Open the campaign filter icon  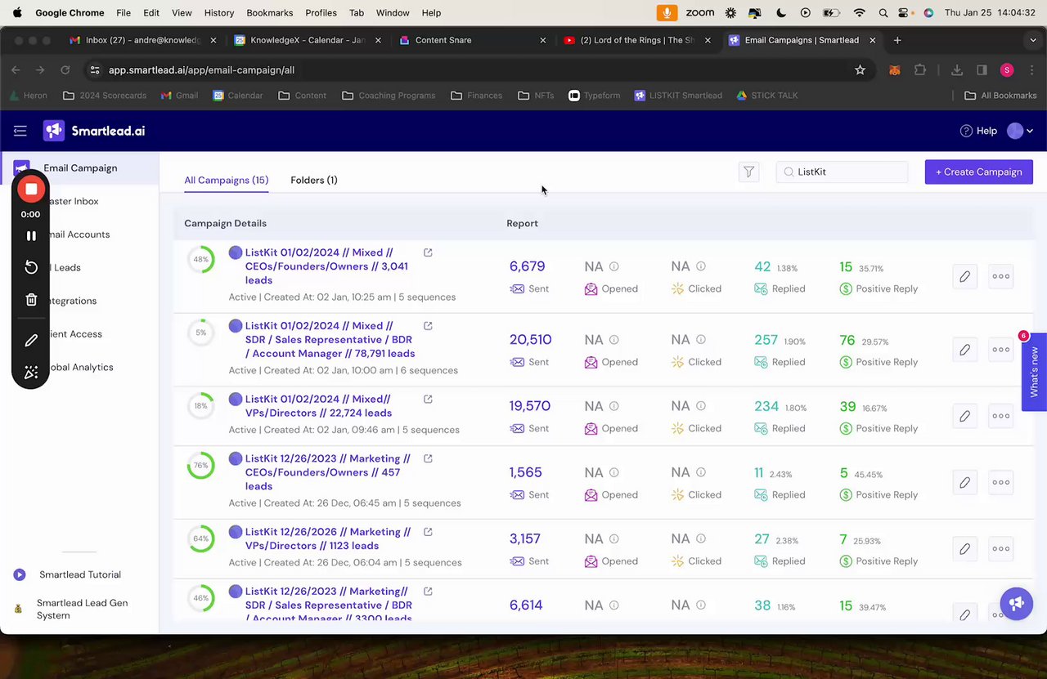748,172
